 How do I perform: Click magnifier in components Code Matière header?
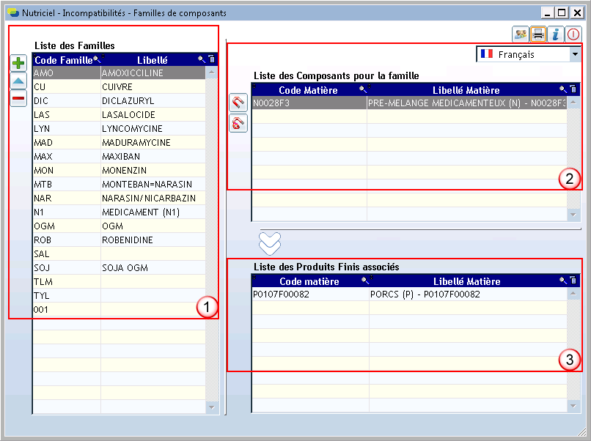click(362, 89)
